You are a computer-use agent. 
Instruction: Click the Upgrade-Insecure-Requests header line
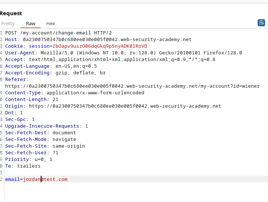[x=46, y=126]
